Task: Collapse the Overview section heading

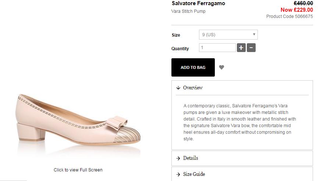Action: click(x=193, y=88)
